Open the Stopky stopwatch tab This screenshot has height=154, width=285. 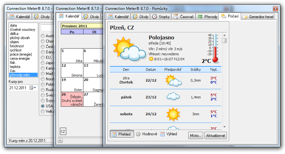(161, 17)
